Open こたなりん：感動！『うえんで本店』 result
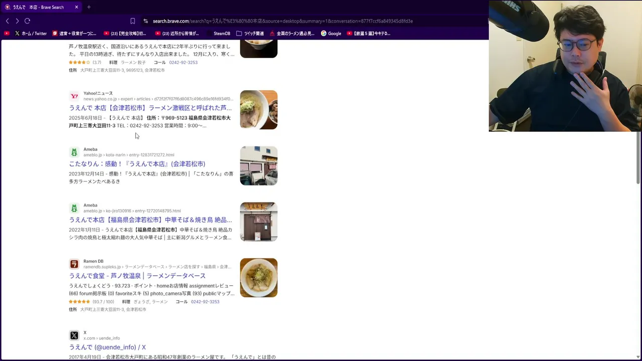The image size is (642, 361). (x=137, y=164)
